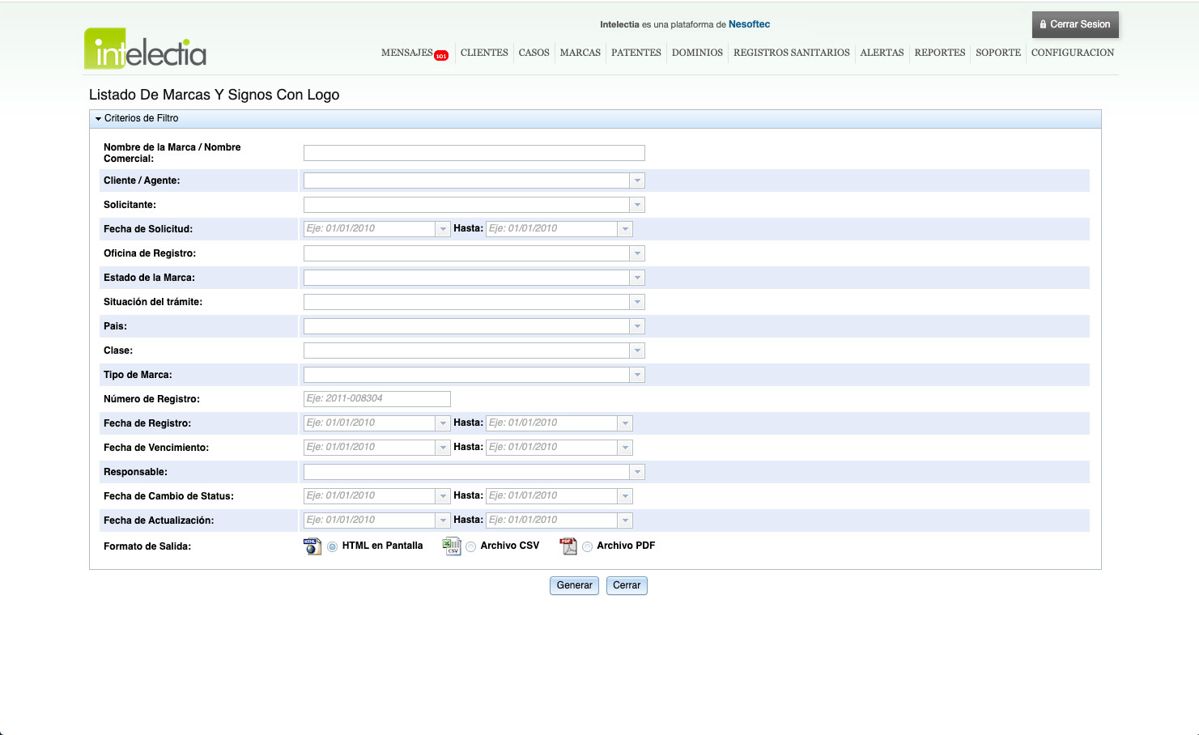
Task: Open Fecha de Vencimiento start date picker
Action: (443, 448)
